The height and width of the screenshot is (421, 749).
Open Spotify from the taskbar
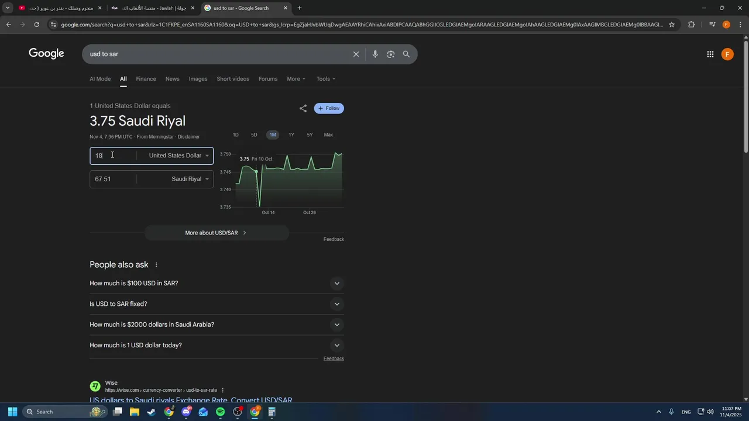pyautogui.click(x=220, y=412)
